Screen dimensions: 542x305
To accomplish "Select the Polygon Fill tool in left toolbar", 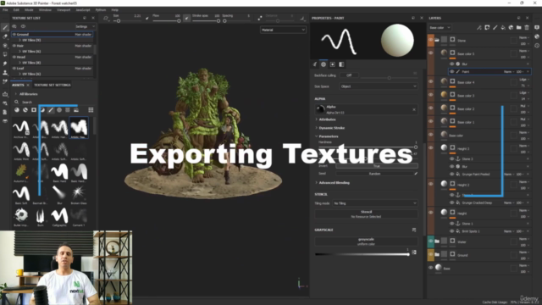I will coord(5,54).
